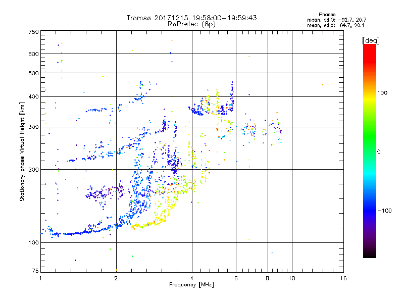This screenshot has height=303, width=404.
Task: Click the y-axis tick label '200'
Action: click(33, 170)
